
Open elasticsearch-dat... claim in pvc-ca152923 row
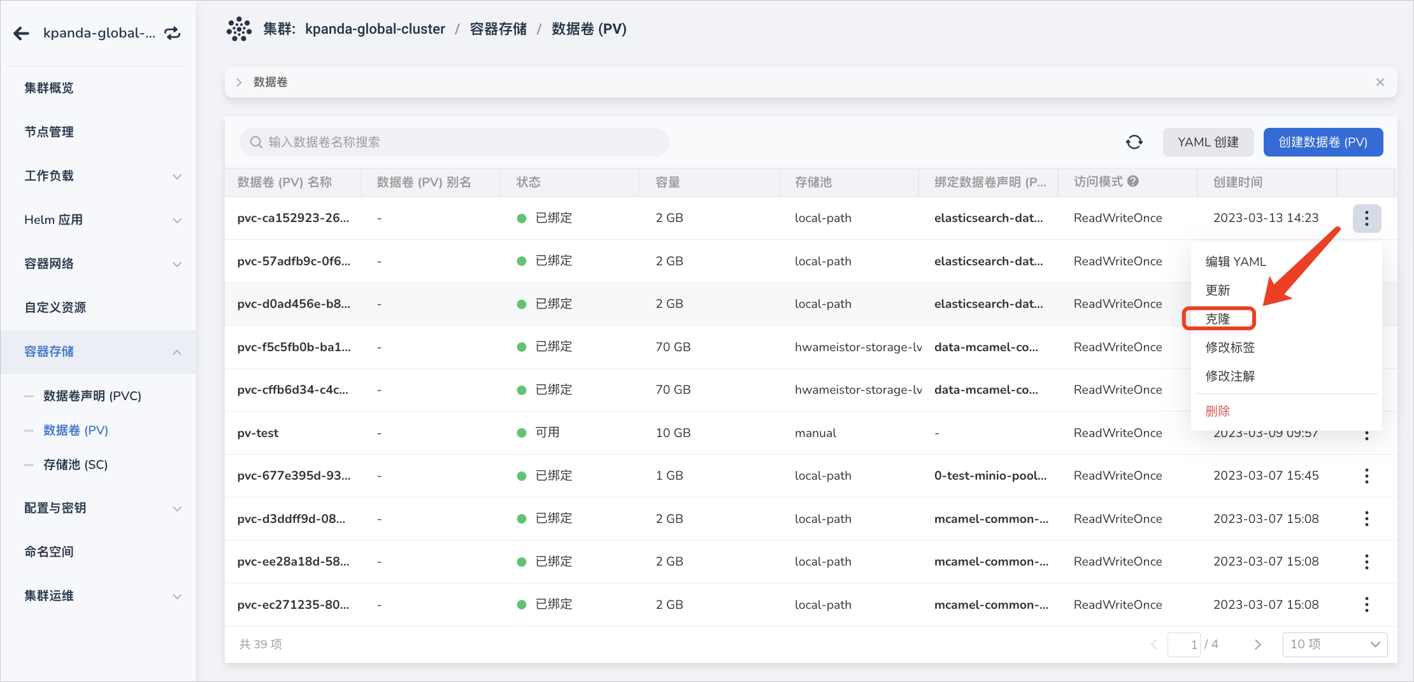click(x=989, y=218)
